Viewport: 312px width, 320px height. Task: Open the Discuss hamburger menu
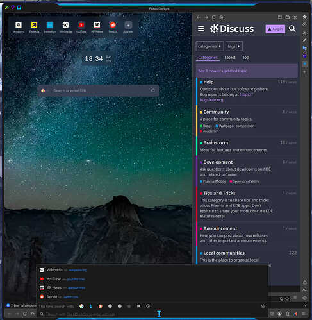pos(201,29)
